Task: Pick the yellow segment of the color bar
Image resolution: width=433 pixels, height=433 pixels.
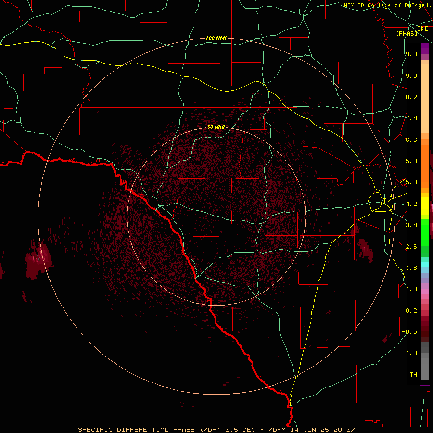Action: click(425, 206)
